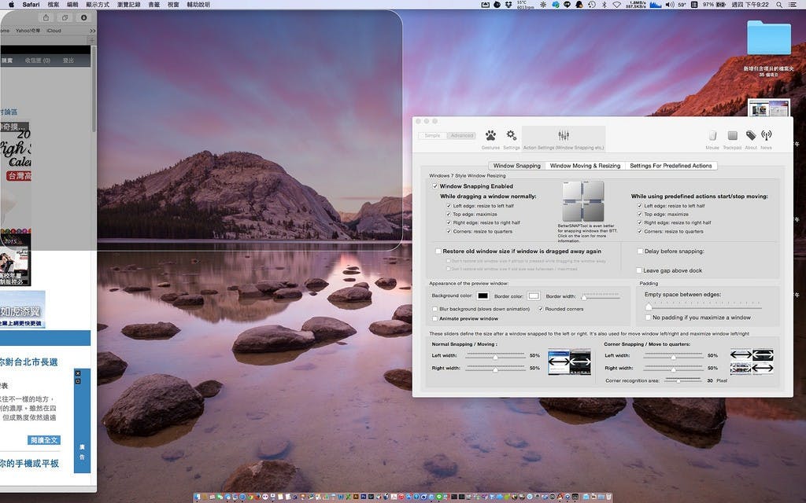
Task: Open the 顯示方式 menu
Action: (98, 5)
